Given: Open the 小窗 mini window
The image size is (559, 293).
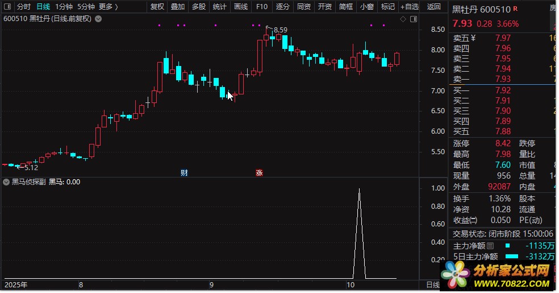Looking at the screenshot, I should (367, 7).
